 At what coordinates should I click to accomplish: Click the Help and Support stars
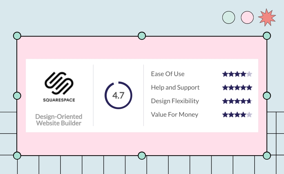(237, 88)
